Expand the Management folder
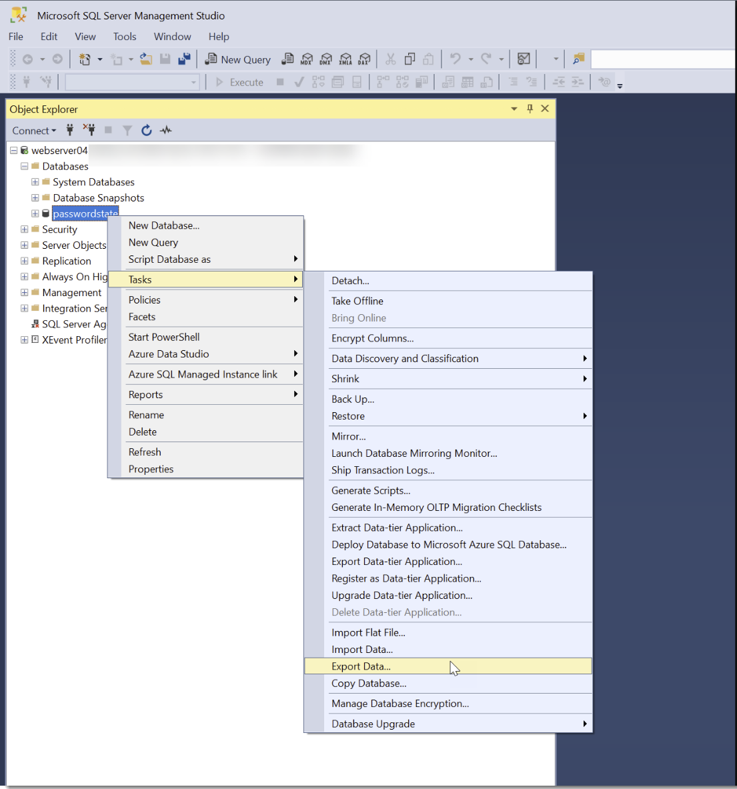The height and width of the screenshot is (789, 737). (x=24, y=292)
